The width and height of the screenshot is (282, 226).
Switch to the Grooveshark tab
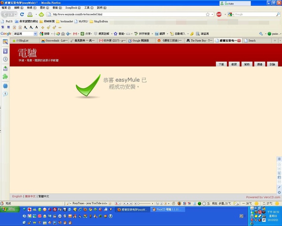[x=55, y=40]
